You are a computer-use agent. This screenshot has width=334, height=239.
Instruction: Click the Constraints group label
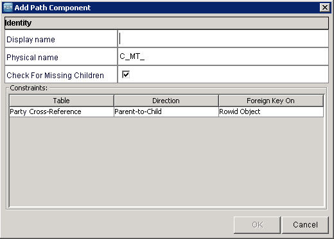click(29, 88)
